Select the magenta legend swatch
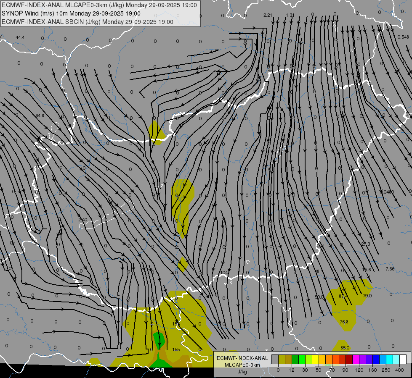Viewport: 412px width, 378px height. [356, 359]
